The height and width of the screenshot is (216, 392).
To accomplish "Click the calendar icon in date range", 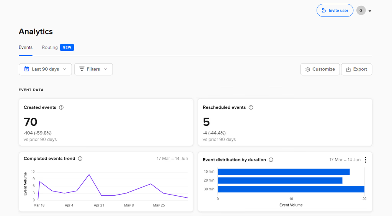I will [x=26, y=69].
